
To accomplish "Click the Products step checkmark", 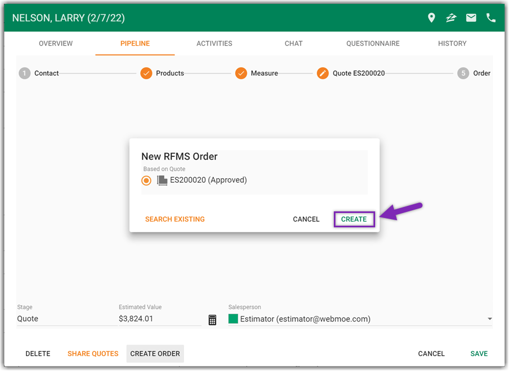I will 146,73.
